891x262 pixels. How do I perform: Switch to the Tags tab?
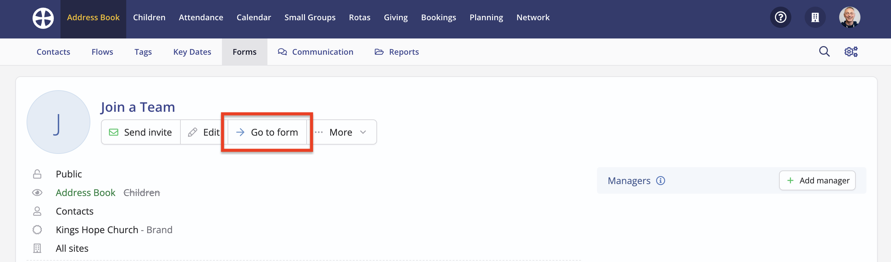[x=143, y=52]
